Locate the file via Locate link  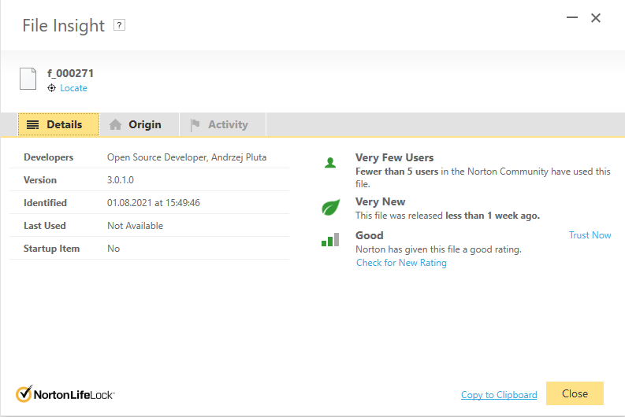[73, 88]
